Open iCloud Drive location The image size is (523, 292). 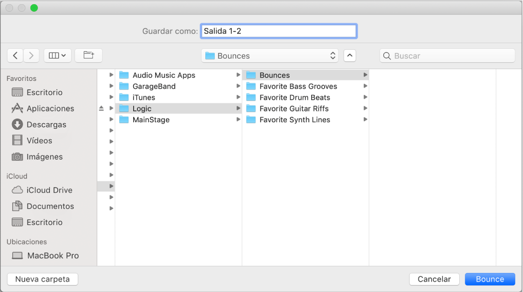(49, 190)
